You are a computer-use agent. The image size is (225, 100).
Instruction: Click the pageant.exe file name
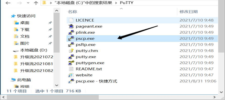[89, 26]
